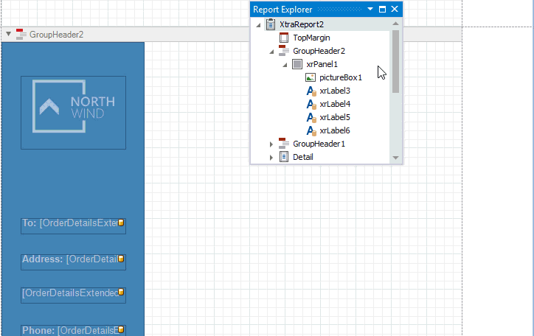Collapse the GroupHeader2 band on design surface
Image resolution: width=534 pixels, height=336 pixels.
coord(8,34)
